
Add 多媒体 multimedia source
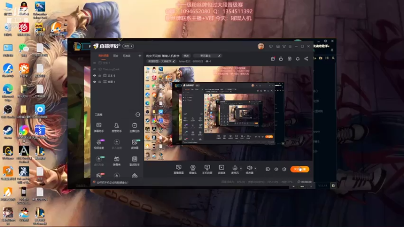click(222, 169)
